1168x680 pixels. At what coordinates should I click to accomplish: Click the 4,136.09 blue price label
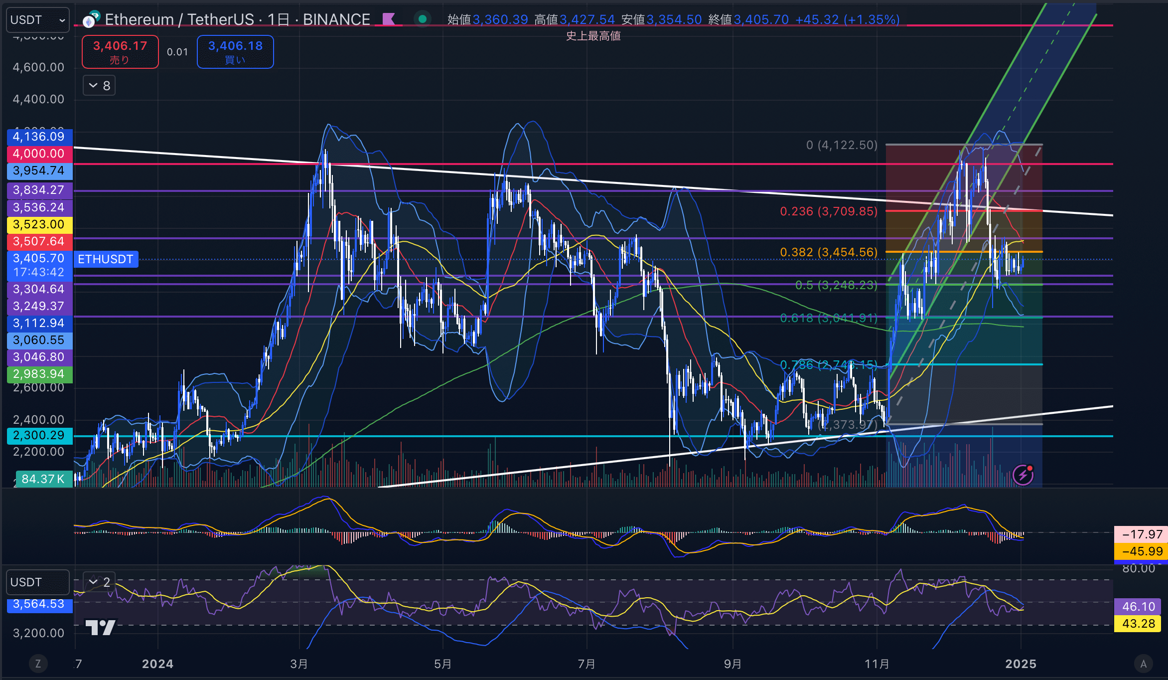[39, 137]
